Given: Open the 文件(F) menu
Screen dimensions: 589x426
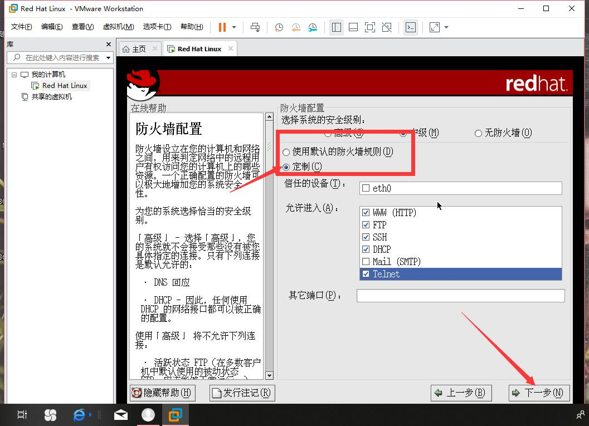Looking at the screenshot, I should tap(21, 27).
